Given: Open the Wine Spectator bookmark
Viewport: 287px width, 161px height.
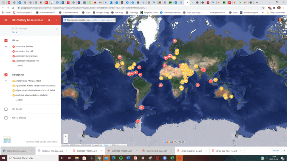Looking at the screenshot, I should tap(218, 12).
